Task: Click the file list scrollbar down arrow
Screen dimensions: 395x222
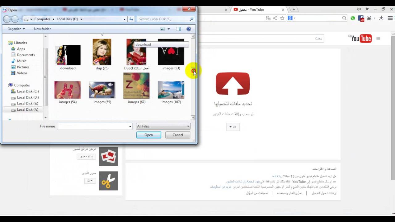Action: (x=193, y=117)
